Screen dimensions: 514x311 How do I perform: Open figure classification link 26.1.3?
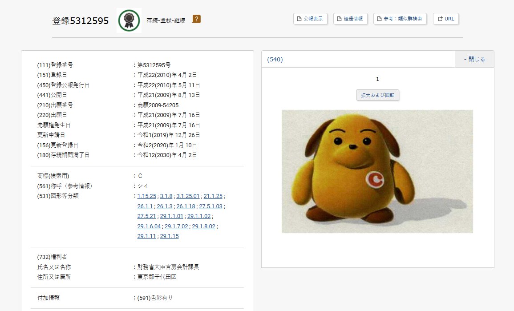(165, 206)
